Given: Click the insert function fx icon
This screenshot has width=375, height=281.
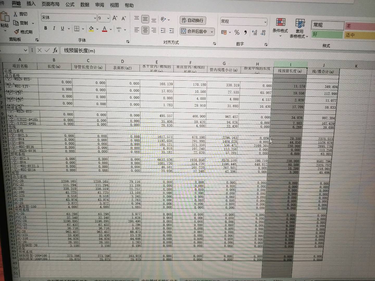Looking at the screenshot, I should (x=55, y=50).
